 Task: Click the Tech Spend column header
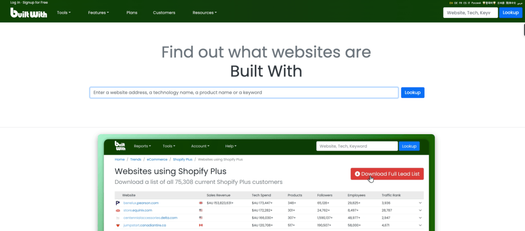tap(261, 195)
